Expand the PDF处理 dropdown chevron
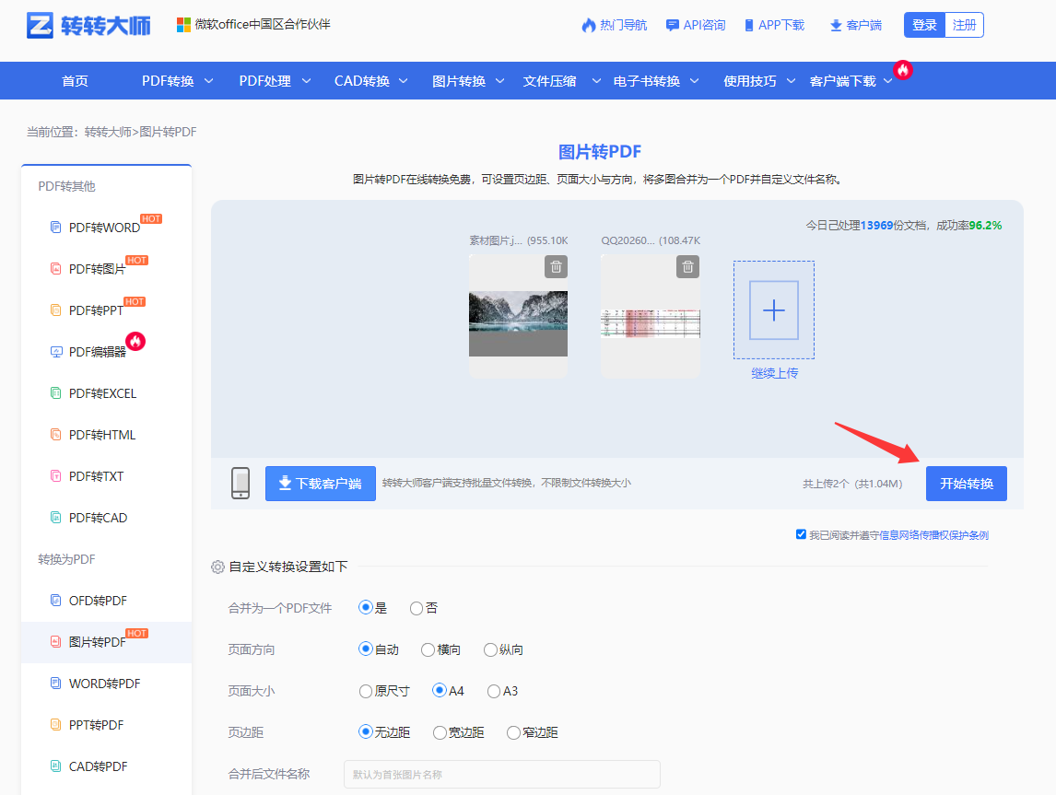Image resolution: width=1056 pixels, height=795 pixels. pyautogui.click(x=306, y=81)
